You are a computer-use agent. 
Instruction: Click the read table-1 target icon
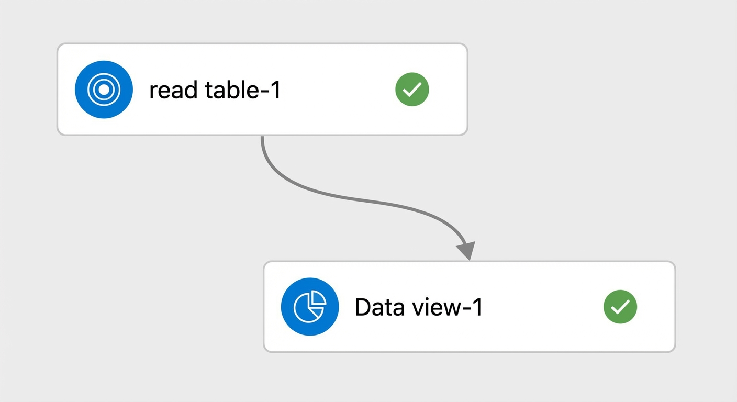104,90
